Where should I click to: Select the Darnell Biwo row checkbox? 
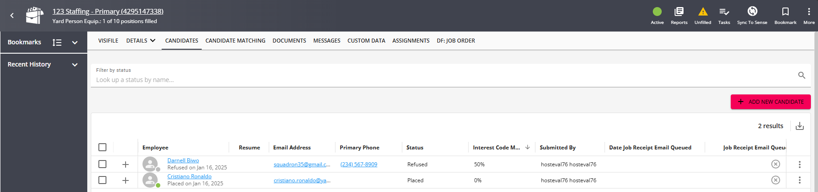click(102, 164)
